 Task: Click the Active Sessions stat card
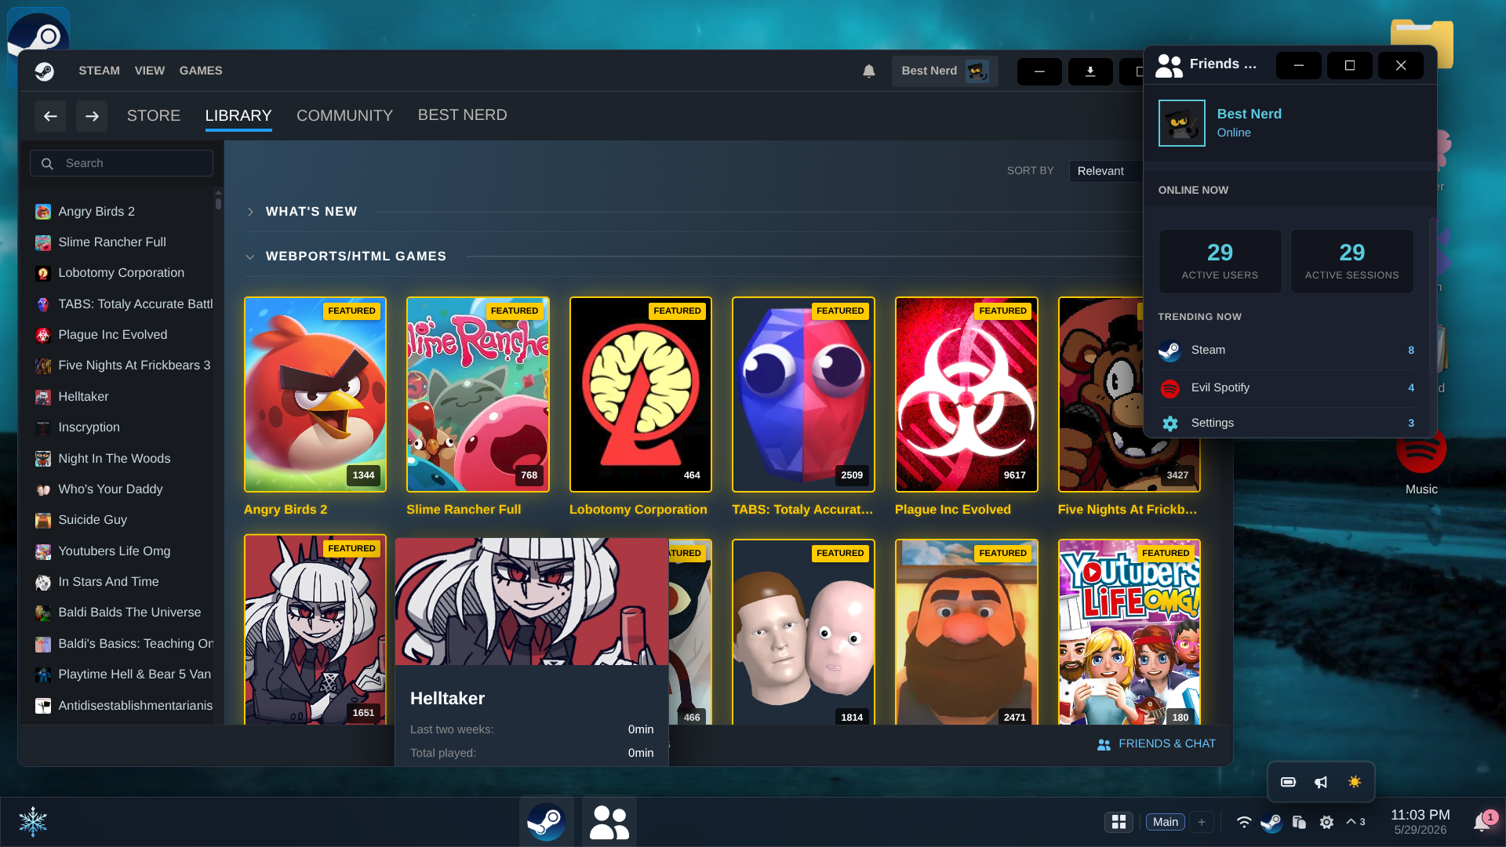(x=1352, y=262)
